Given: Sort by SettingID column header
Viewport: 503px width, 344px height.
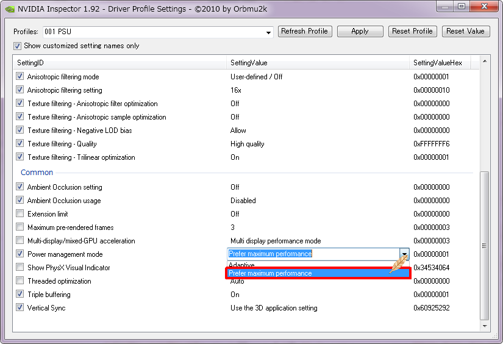Looking at the screenshot, I should click(x=120, y=63).
